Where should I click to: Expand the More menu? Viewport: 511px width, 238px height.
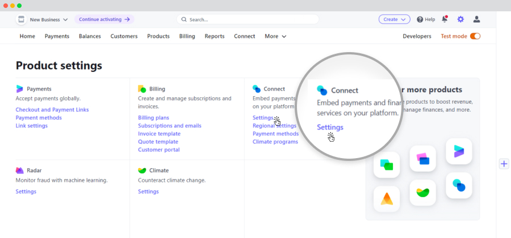click(x=275, y=36)
